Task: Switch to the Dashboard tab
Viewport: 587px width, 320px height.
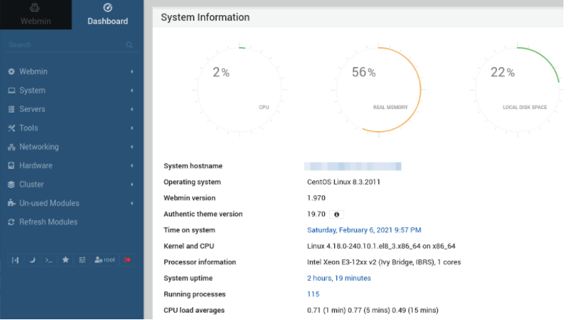Action: point(107,14)
